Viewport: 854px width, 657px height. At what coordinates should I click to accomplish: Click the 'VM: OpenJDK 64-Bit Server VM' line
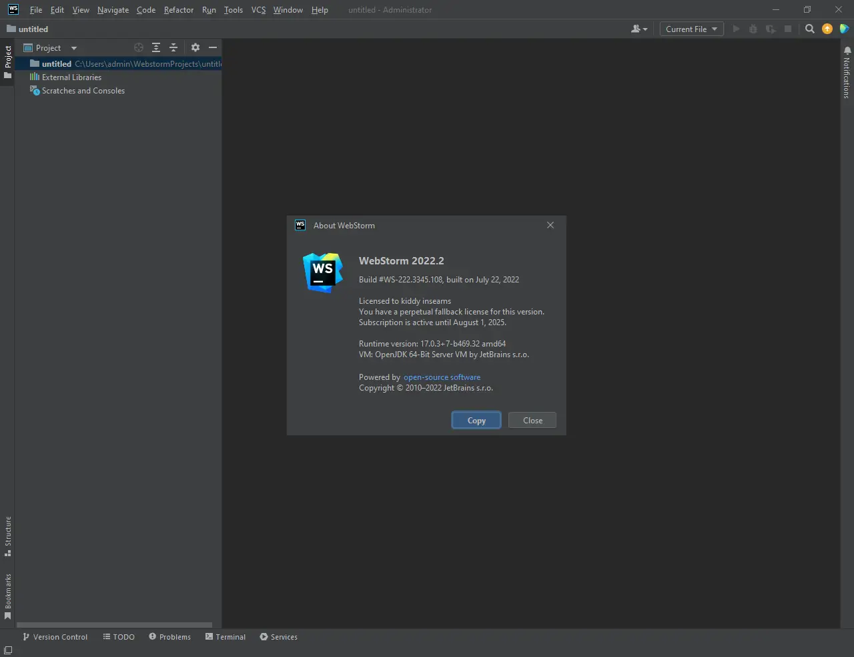coord(444,355)
